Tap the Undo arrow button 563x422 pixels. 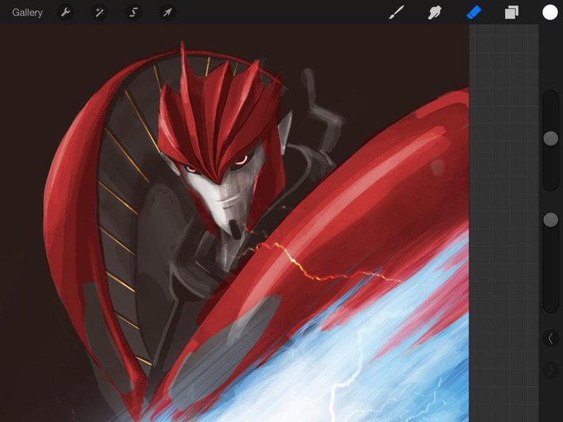tap(551, 338)
